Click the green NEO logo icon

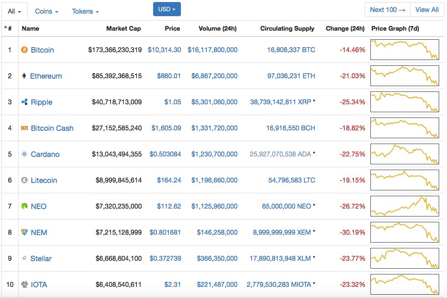click(24, 206)
